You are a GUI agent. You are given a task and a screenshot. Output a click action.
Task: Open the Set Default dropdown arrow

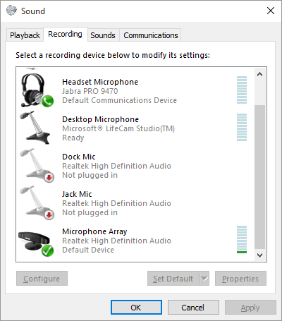pos(204,279)
